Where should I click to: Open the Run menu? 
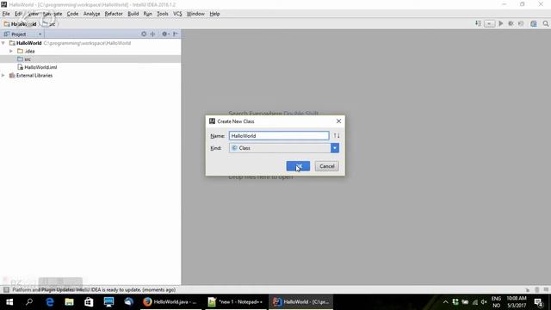click(147, 14)
